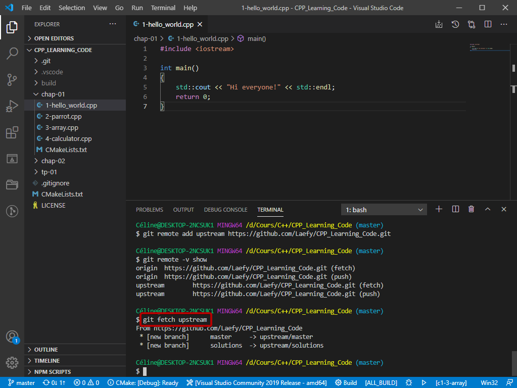Open the Edit menu
This screenshot has height=388, width=517.
tap(45, 8)
